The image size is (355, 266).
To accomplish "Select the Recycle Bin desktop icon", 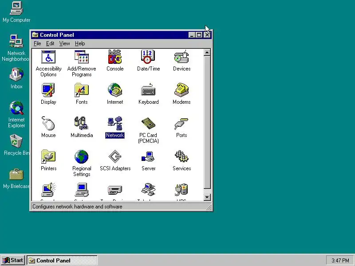I will [x=16, y=145].
